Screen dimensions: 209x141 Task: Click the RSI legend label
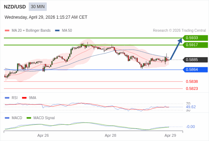click(x=15, y=98)
